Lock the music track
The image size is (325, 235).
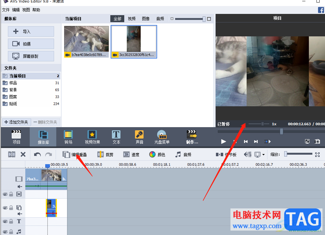pyautogui.click(x=11, y=232)
